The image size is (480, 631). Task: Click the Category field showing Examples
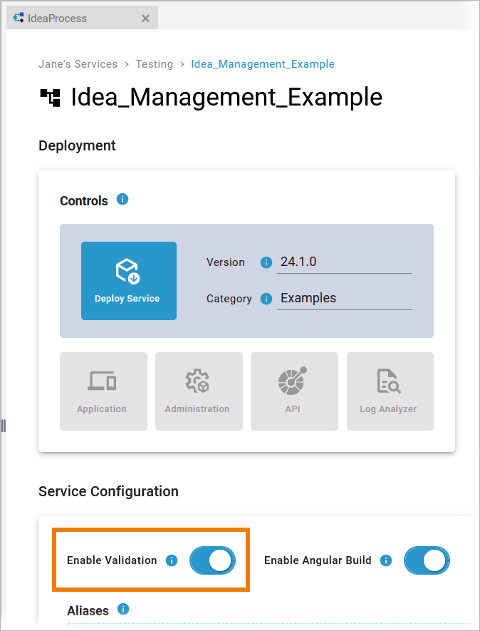(x=345, y=299)
